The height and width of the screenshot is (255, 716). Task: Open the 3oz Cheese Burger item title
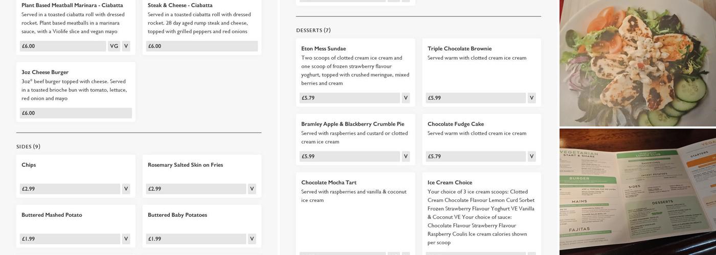tap(45, 72)
